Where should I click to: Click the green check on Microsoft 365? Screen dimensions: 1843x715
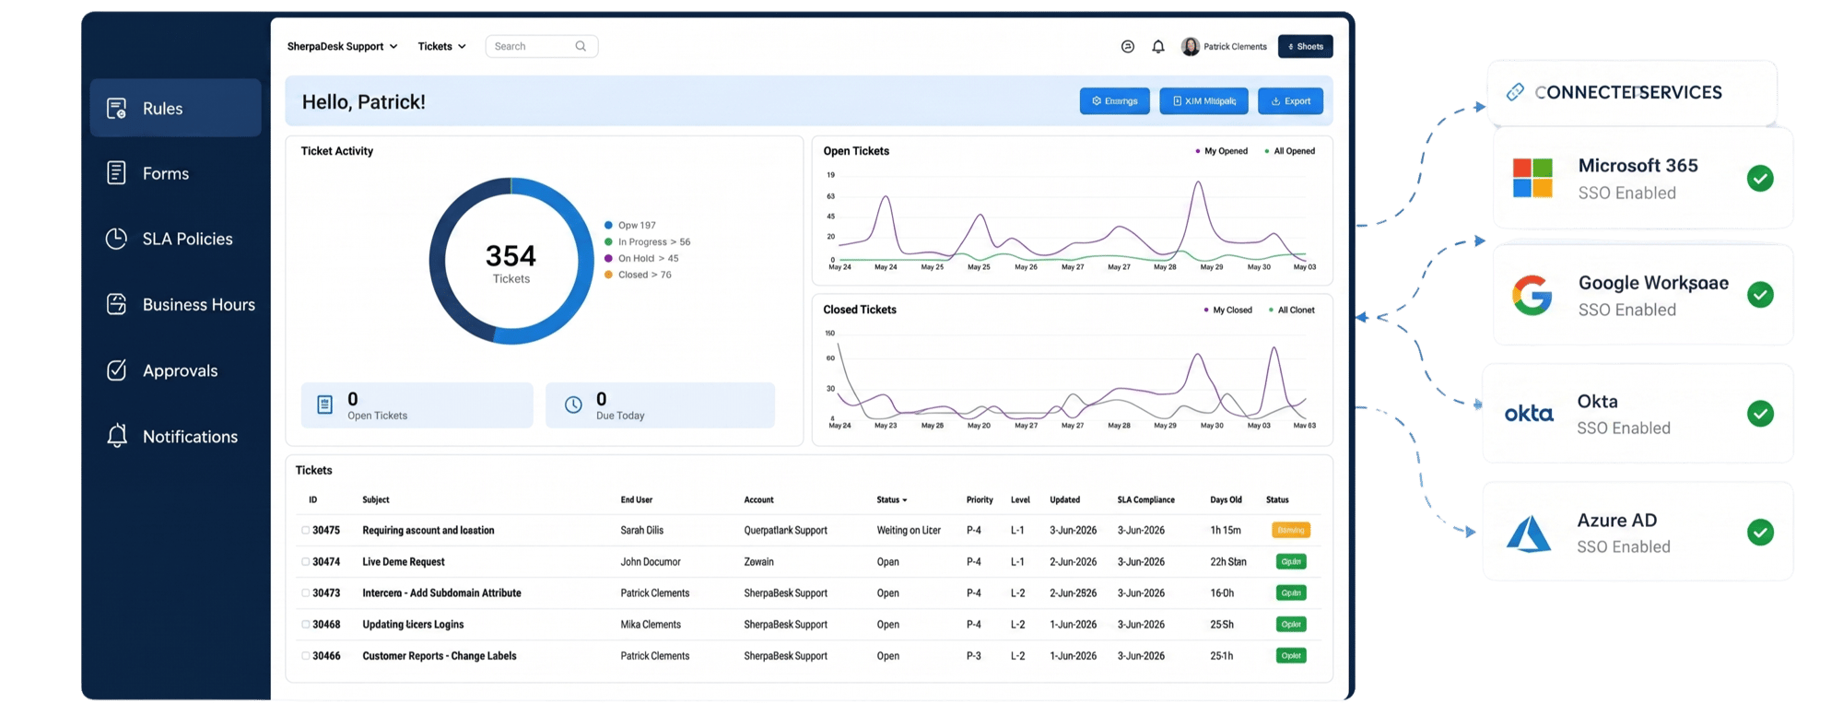pyautogui.click(x=1760, y=178)
